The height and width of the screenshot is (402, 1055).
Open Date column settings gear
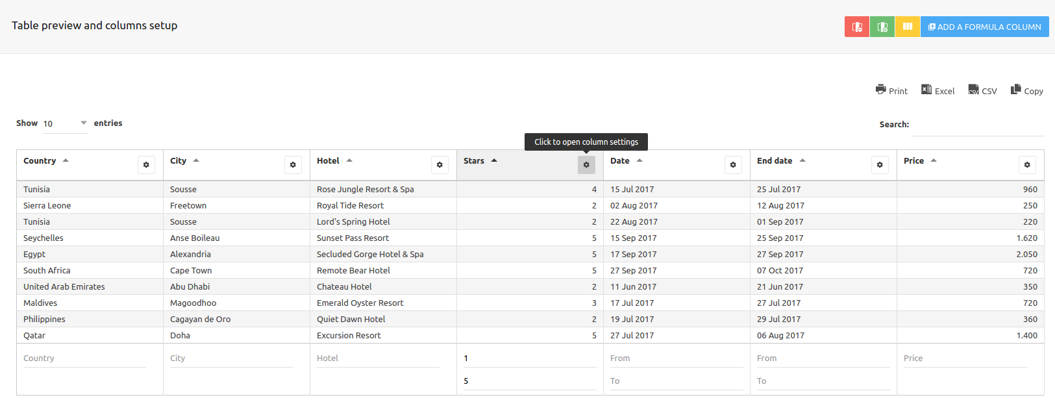733,165
